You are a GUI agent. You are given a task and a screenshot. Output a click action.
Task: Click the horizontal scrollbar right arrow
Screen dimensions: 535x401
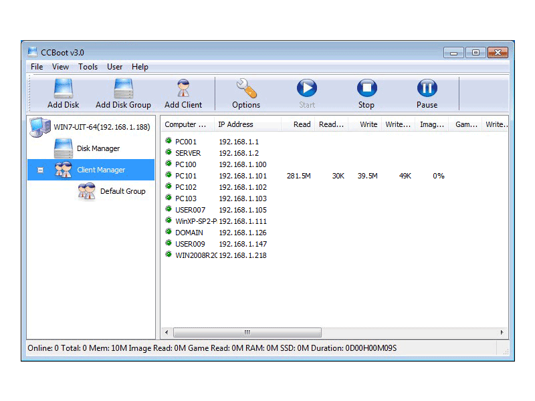(x=502, y=332)
